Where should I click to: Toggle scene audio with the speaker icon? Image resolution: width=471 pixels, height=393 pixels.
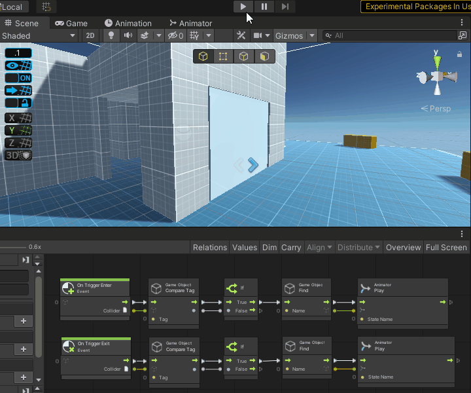(x=128, y=35)
